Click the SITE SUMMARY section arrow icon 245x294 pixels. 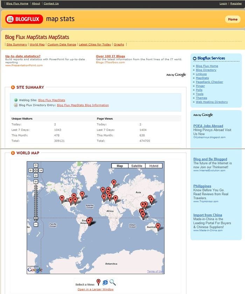tap(13, 87)
